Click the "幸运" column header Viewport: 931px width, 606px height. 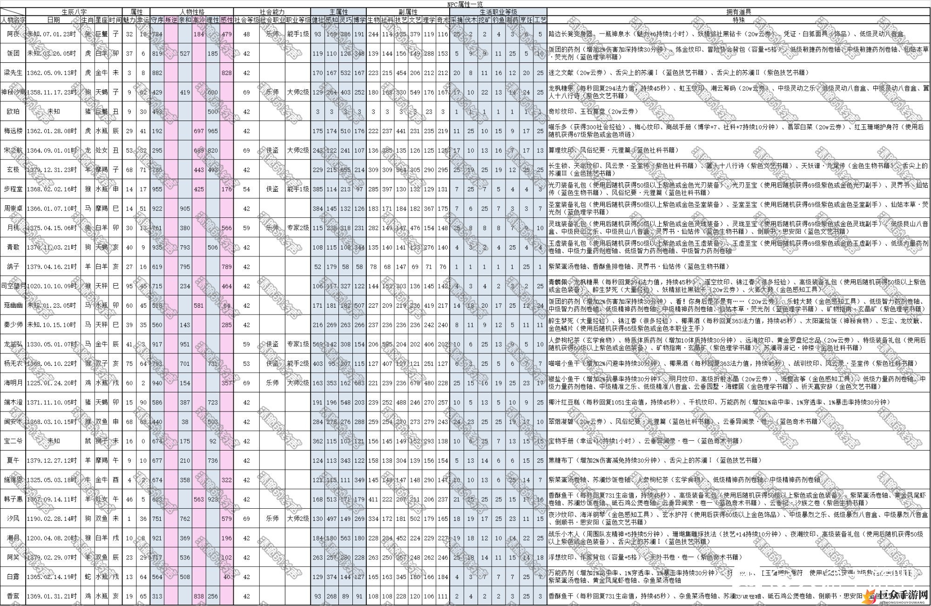(143, 20)
